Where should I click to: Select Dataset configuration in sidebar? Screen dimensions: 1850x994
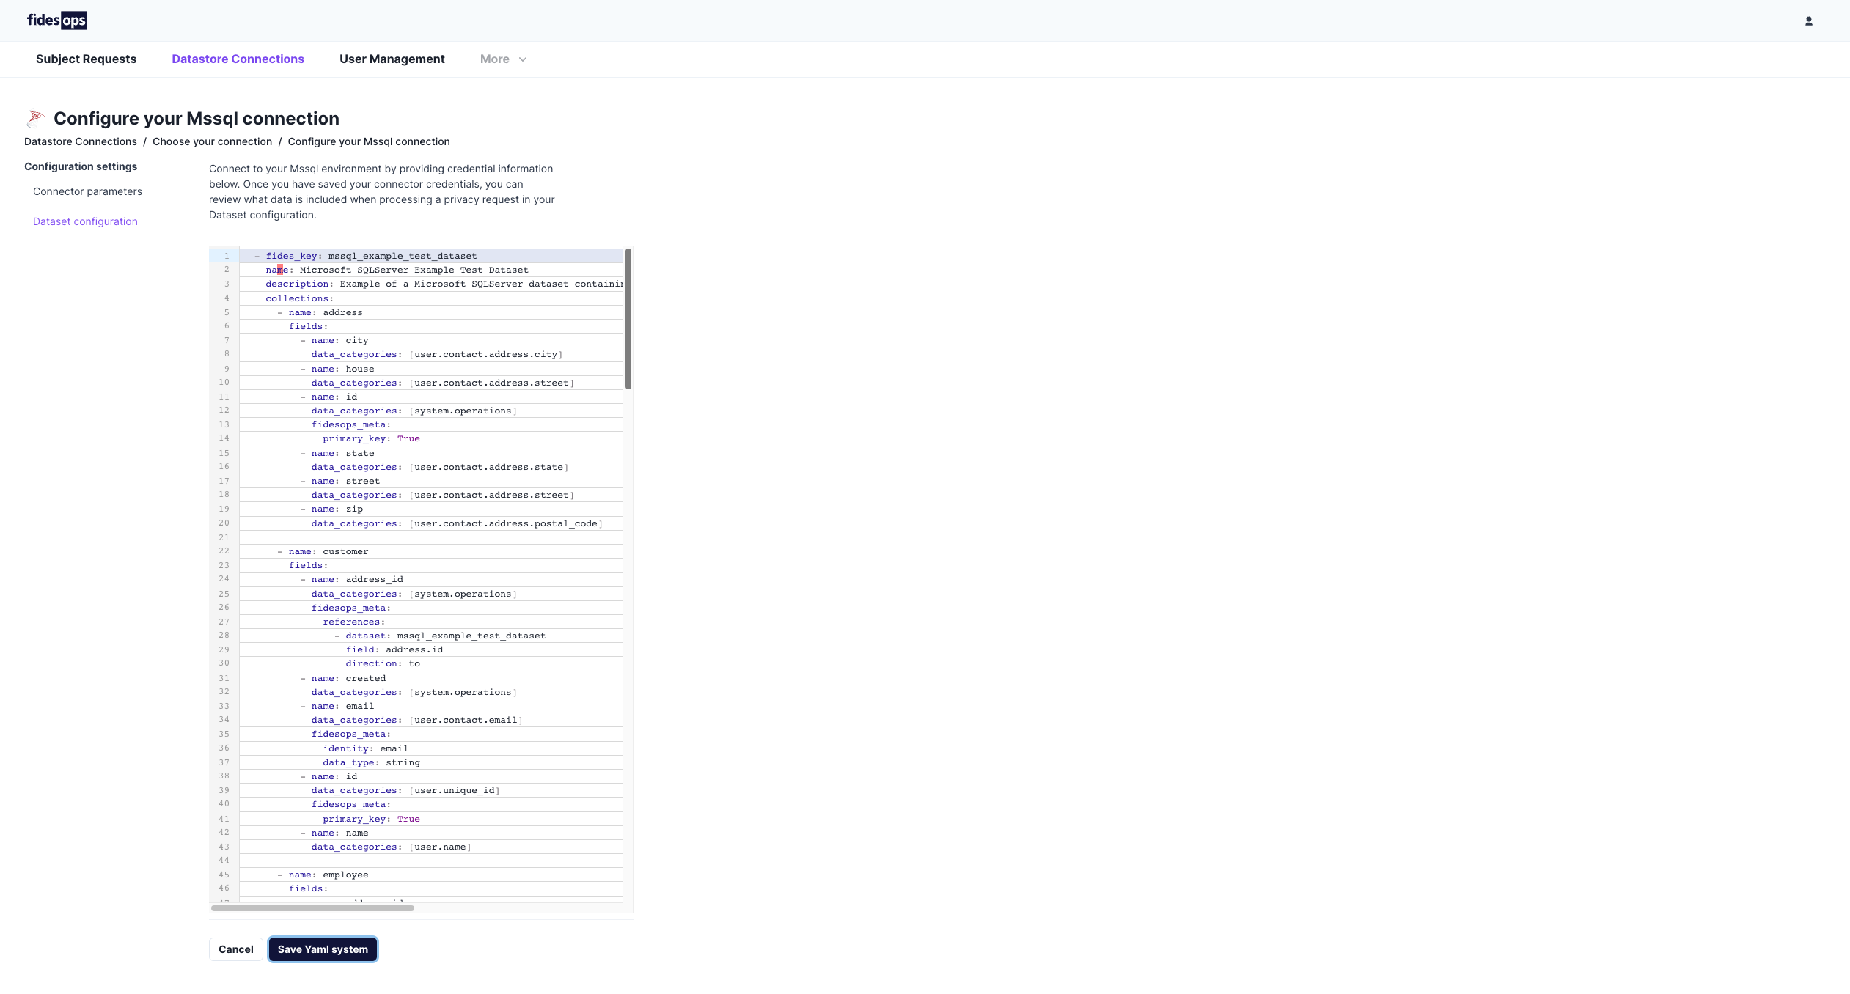[x=85, y=221]
